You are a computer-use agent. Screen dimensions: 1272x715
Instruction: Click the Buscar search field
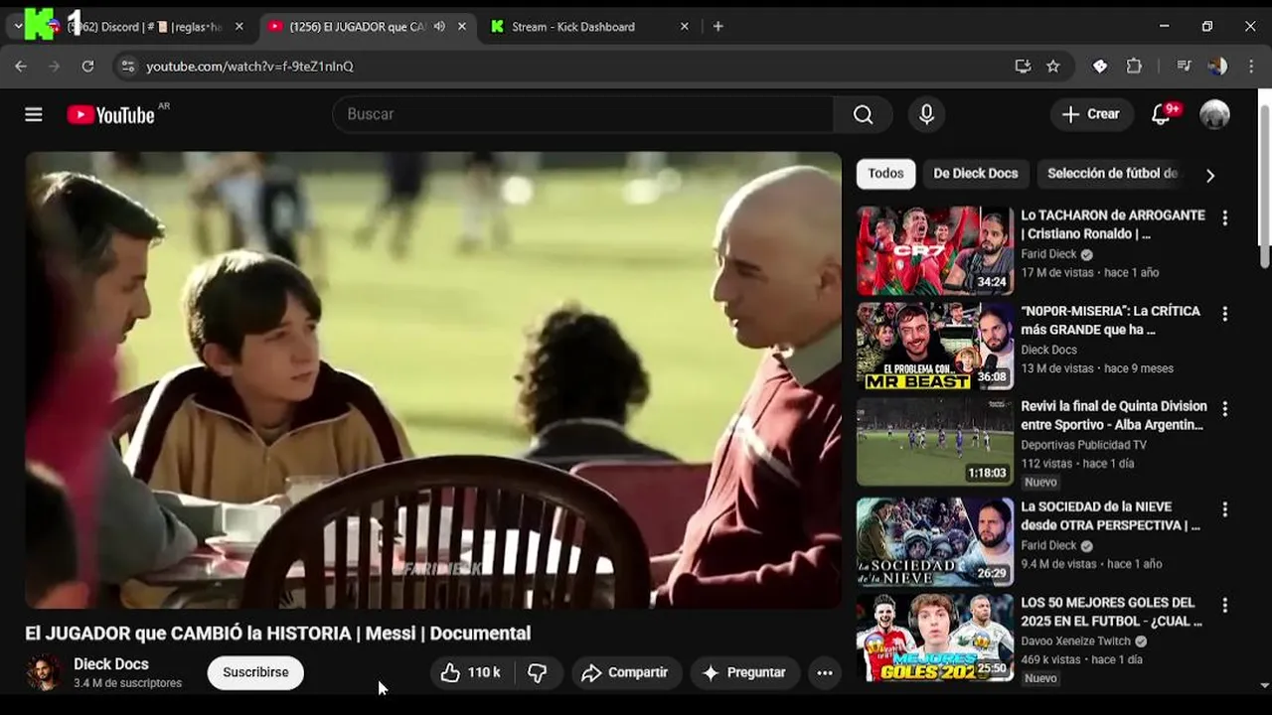[583, 114]
